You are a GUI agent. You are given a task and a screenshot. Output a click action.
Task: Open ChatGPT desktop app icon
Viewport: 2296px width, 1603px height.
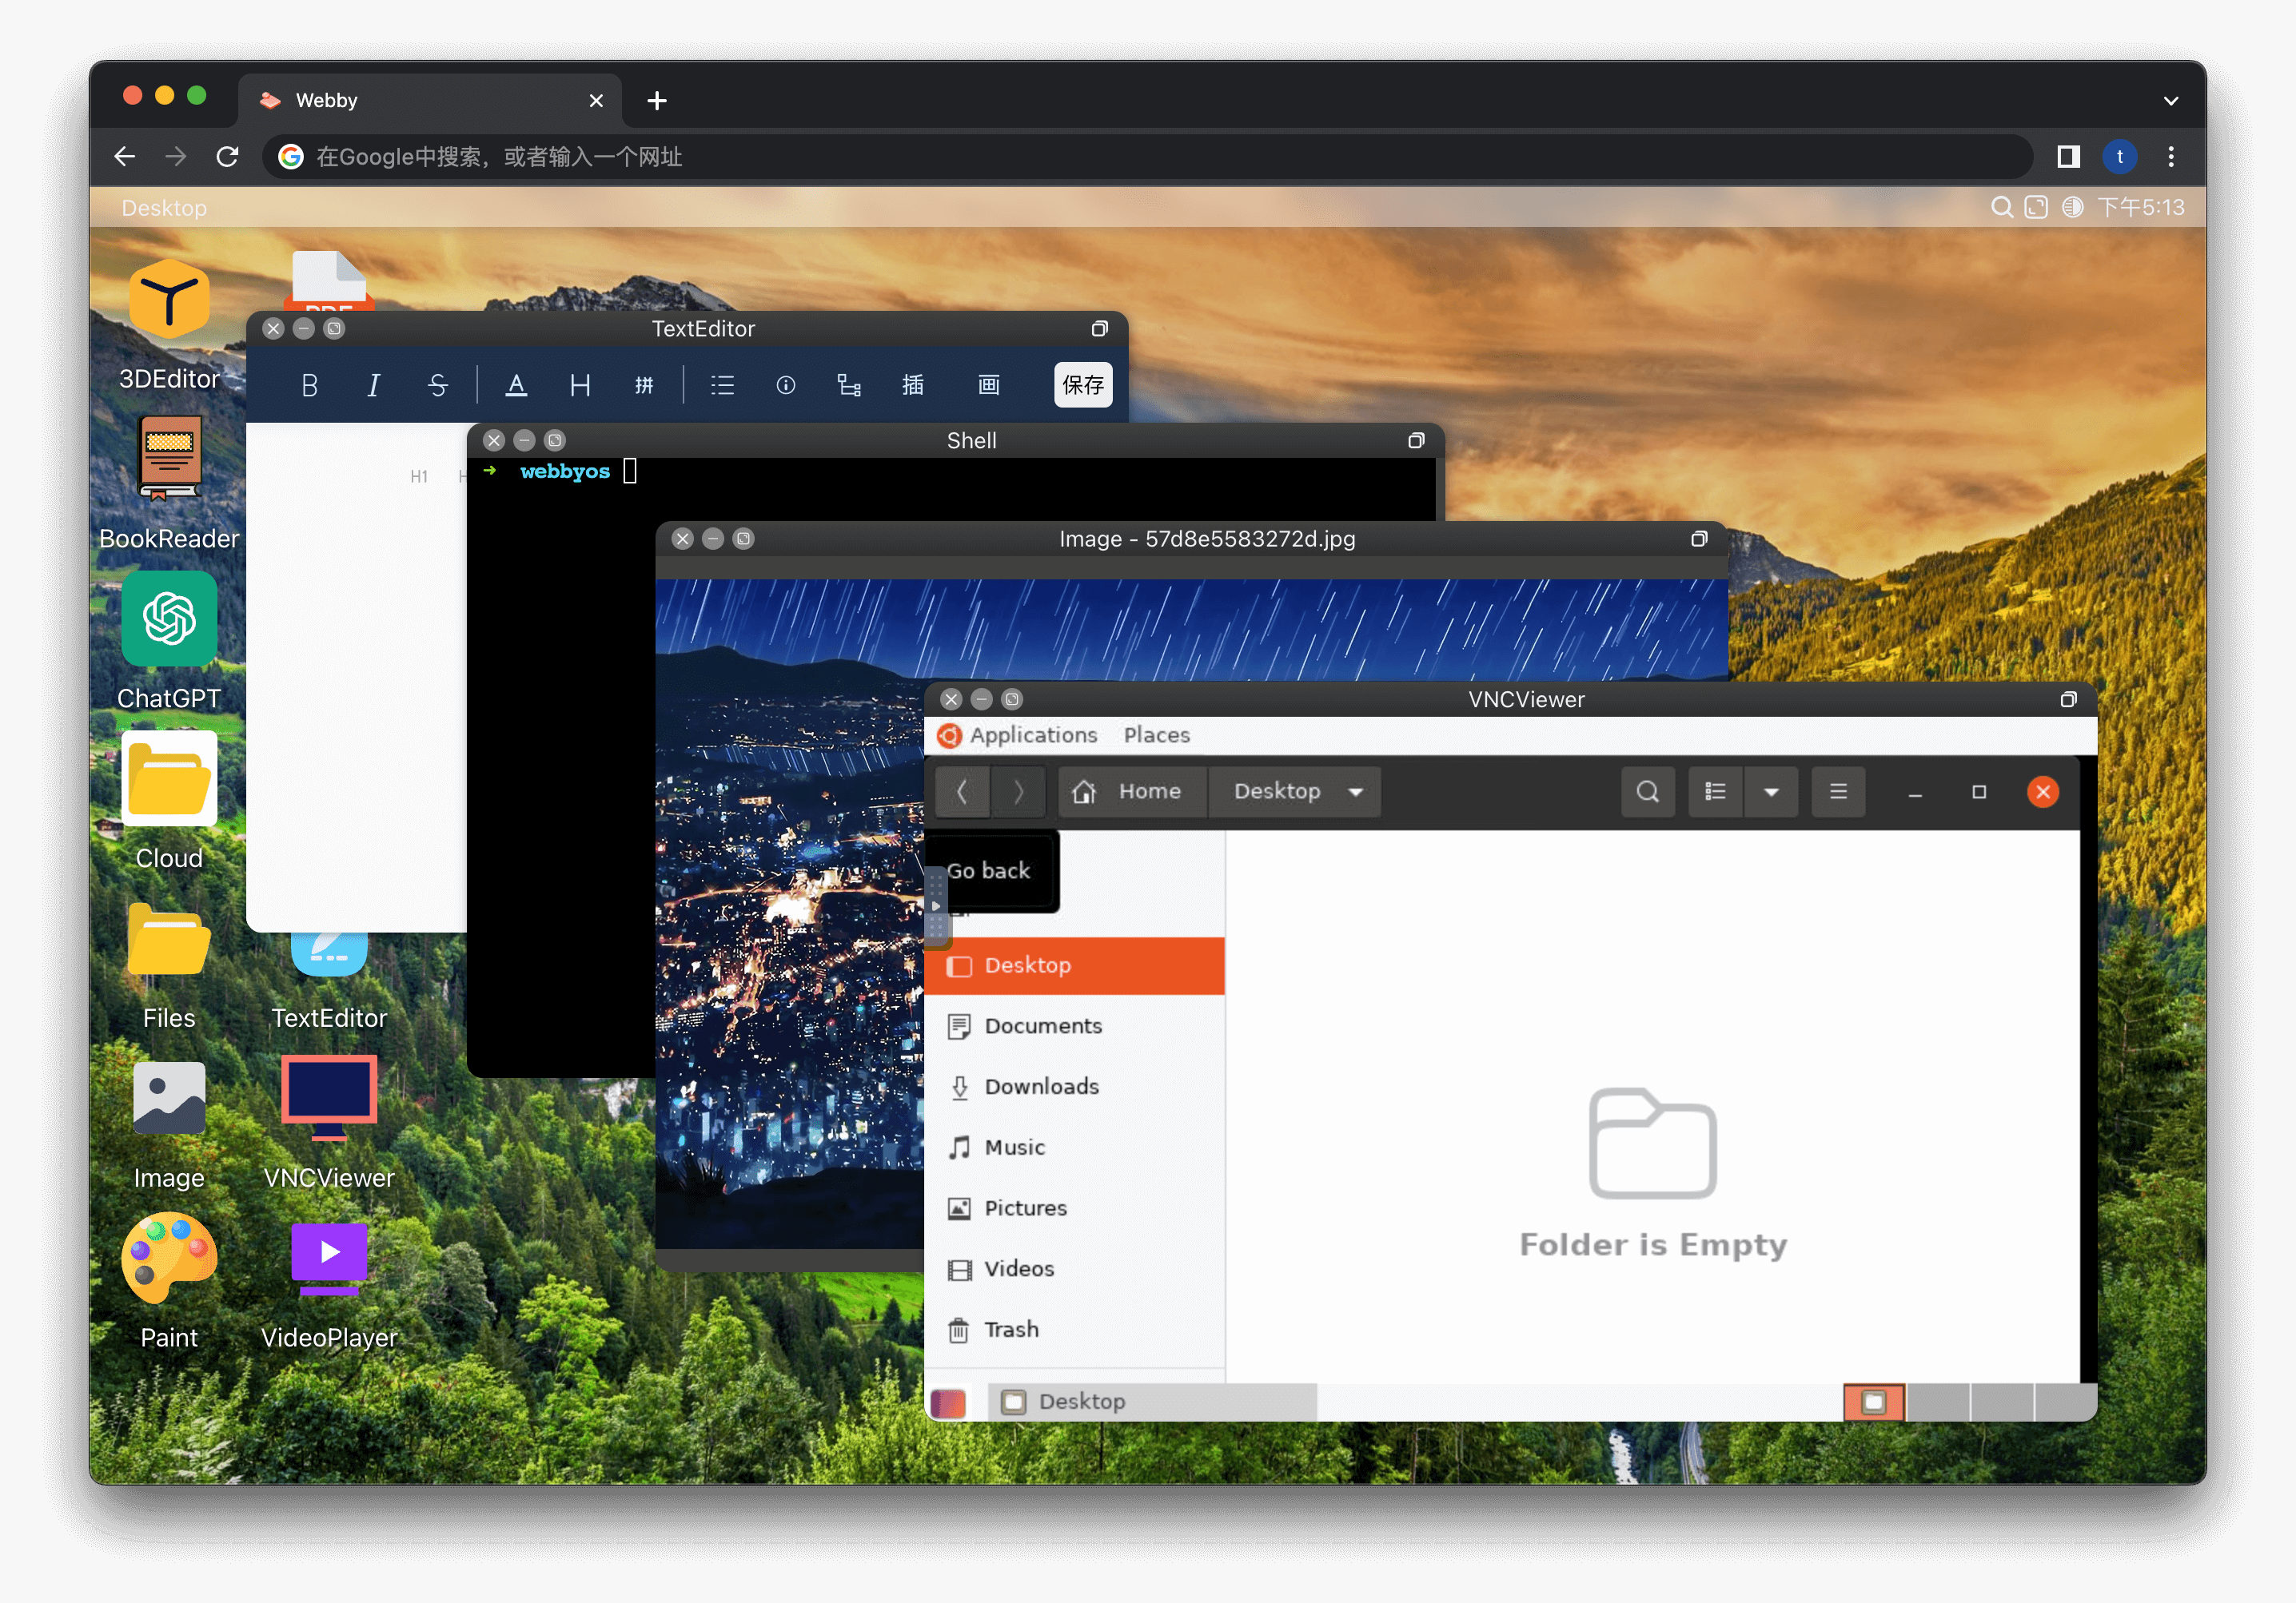pyautogui.click(x=169, y=619)
